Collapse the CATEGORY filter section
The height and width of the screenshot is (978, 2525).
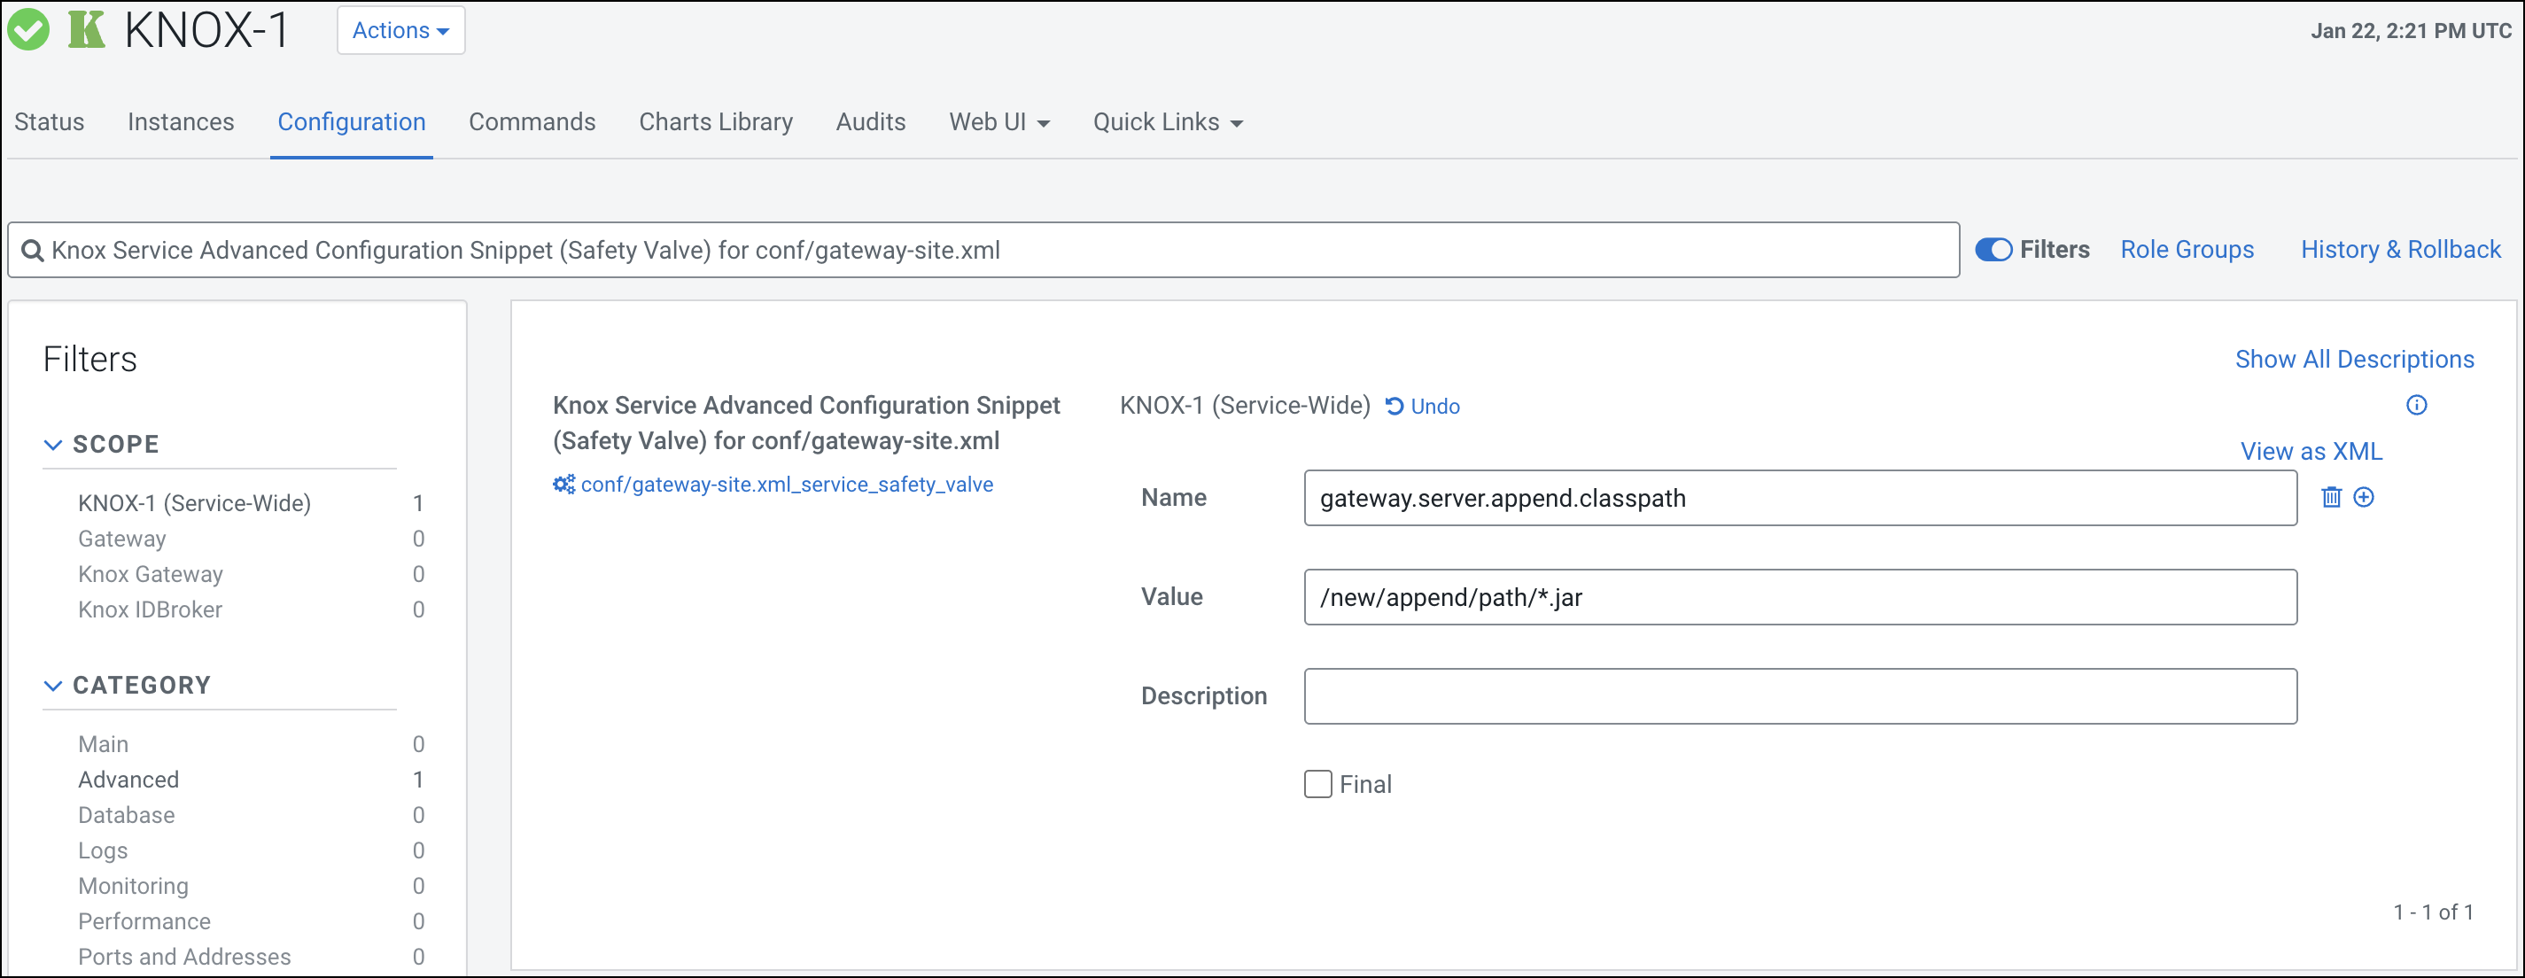point(53,686)
